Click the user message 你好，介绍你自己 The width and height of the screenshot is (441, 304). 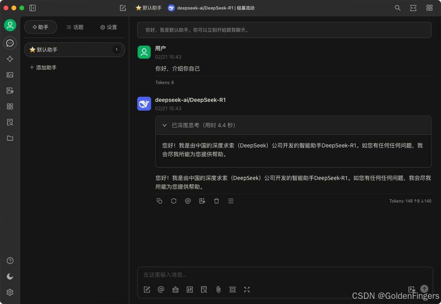click(x=177, y=69)
